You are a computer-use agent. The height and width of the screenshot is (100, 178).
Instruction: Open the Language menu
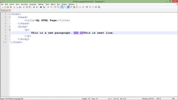33,4
